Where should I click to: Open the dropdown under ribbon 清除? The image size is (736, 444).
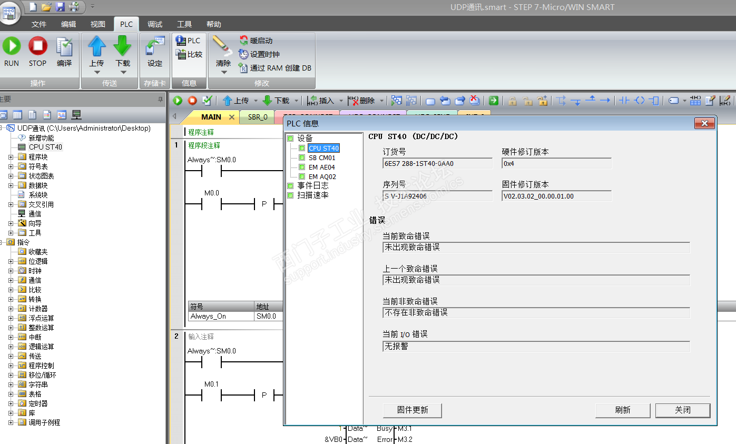coord(223,72)
